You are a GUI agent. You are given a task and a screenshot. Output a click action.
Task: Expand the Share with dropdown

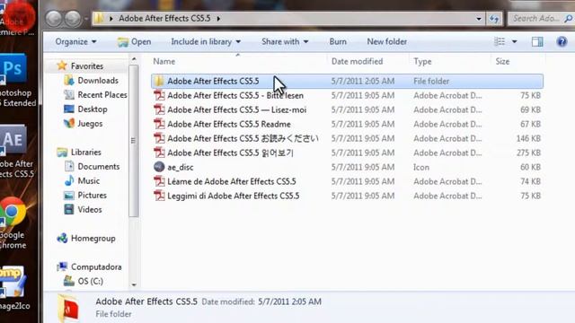click(x=285, y=42)
